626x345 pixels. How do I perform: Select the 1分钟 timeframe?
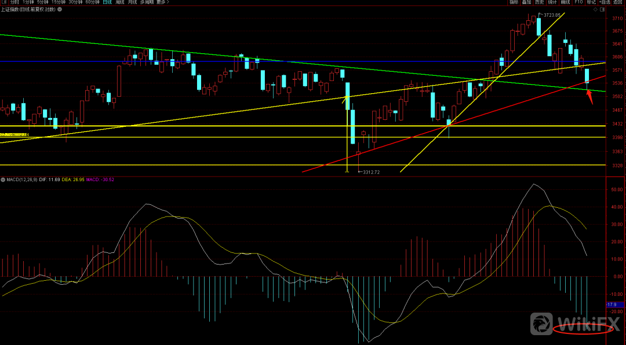pos(29,2)
